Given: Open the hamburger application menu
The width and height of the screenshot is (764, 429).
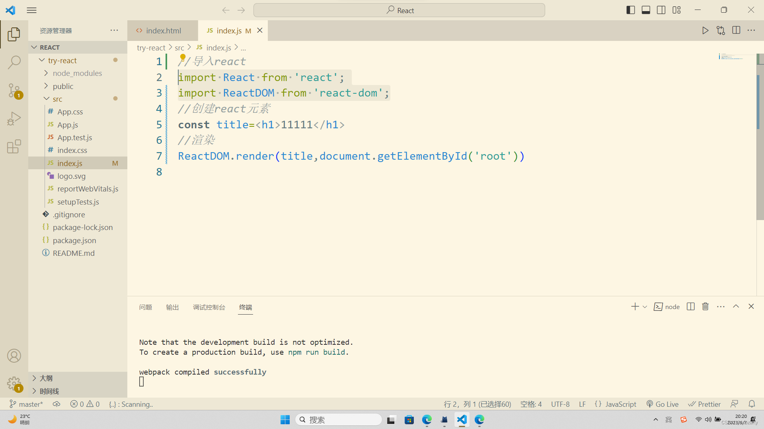Looking at the screenshot, I should (x=32, y=10).
